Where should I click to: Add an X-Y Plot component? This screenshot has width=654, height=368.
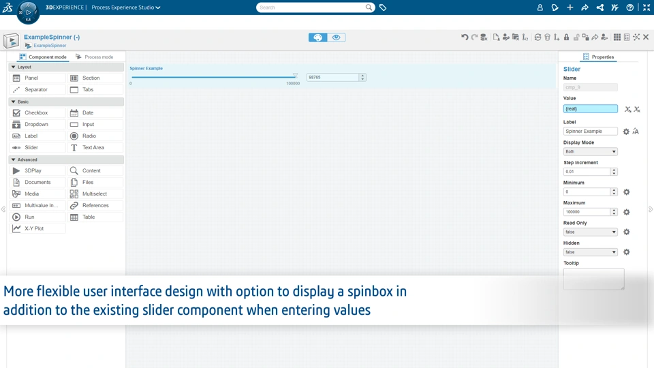coord(37,229)
